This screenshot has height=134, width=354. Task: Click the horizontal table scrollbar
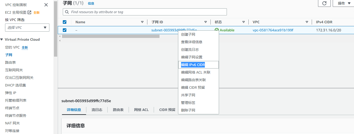pos(111,36)
